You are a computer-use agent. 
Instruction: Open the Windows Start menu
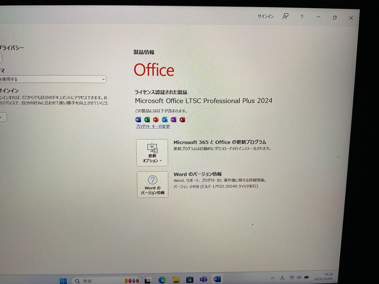coord(63,280)
